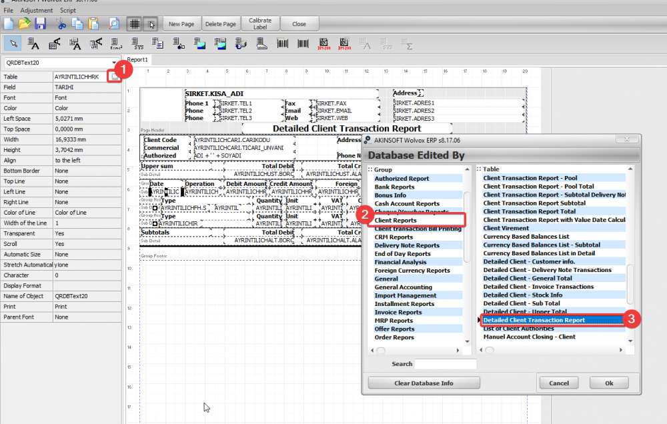Close the Database Edited By dialog
Screen dimensions: 667x424
[x=626, y=139]
